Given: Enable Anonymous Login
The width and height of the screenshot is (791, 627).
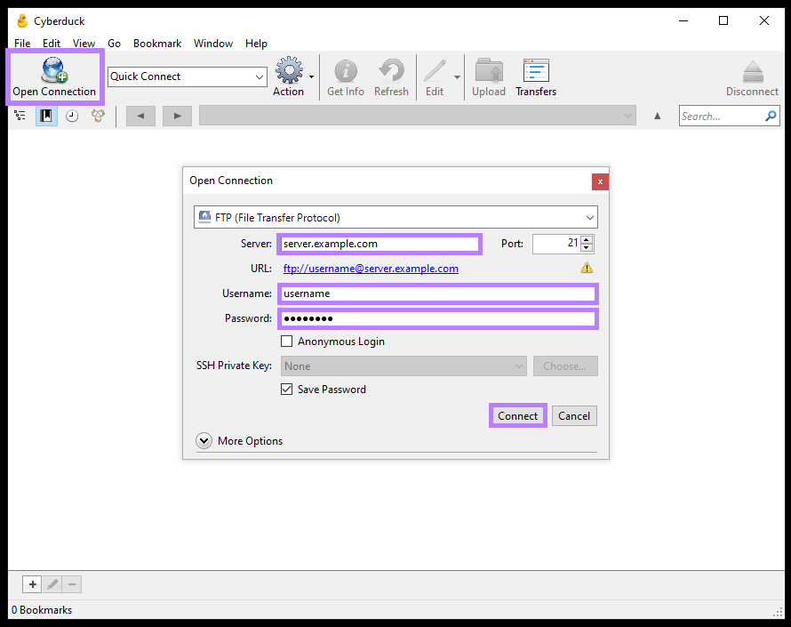Looking at the screenshot, I should pyautogui.click(x=286, y=341).
